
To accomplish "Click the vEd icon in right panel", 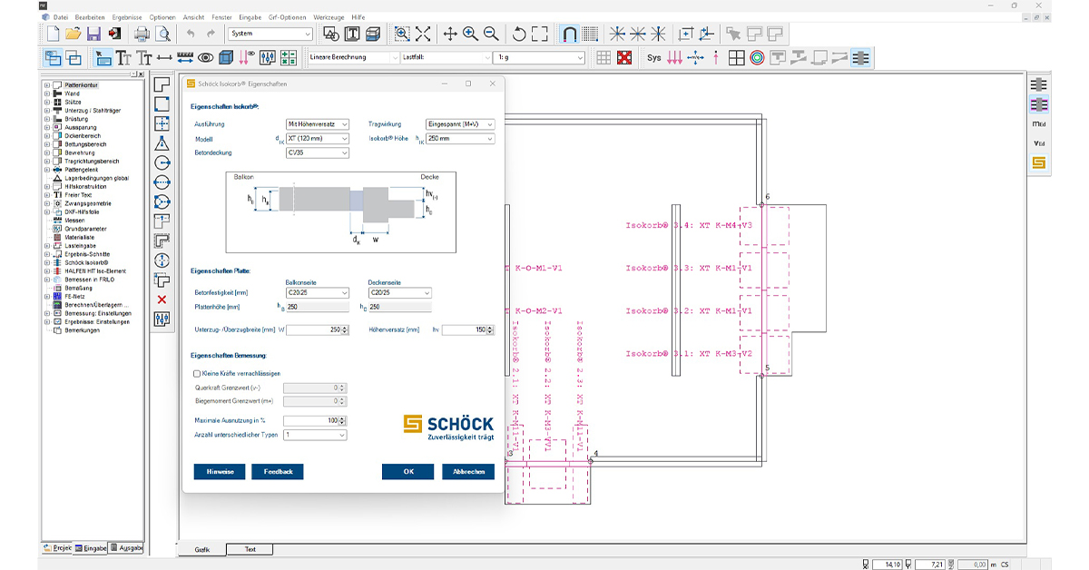I will click(x=1039, y=143).
